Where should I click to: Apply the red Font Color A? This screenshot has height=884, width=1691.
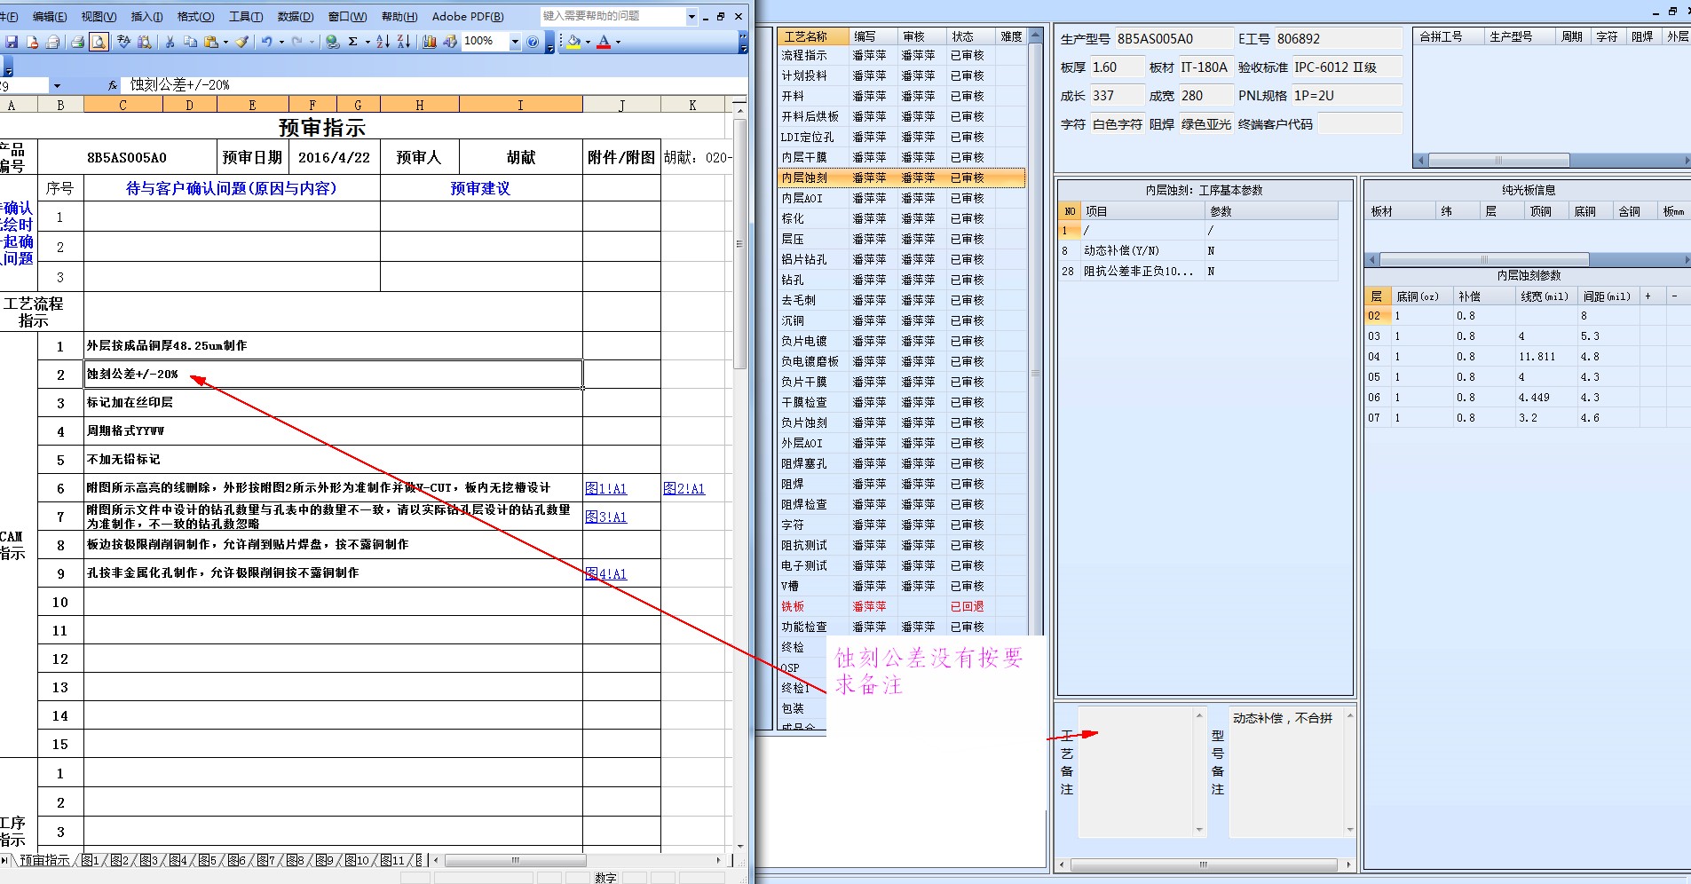coord(604,42)
